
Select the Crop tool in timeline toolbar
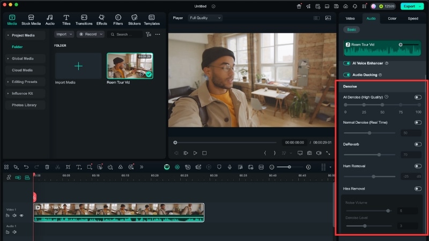[x=68, y=167]
